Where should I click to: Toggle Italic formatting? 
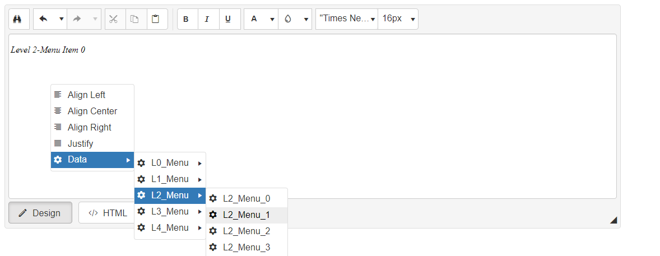click(207, 19)
